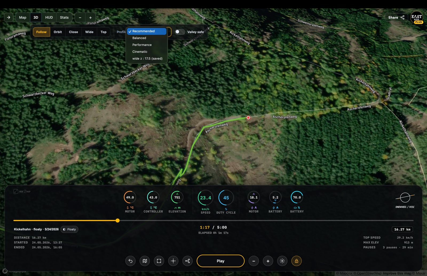
Task: Click the route path icon
Action: tap(188, 261)
